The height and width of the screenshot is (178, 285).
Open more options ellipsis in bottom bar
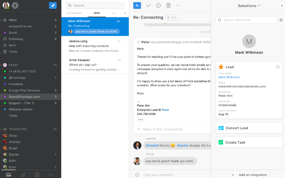coord(51,175)
